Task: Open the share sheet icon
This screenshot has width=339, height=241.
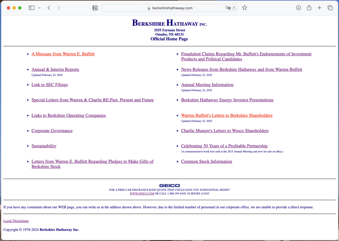Action: tap(309, 8)
